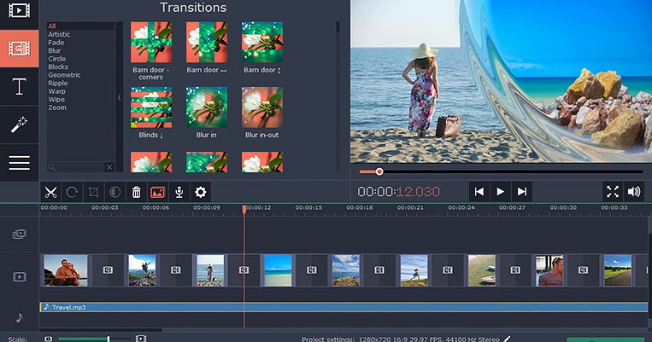Toggle the preview volume speaker icon

(x=634, y=191)
